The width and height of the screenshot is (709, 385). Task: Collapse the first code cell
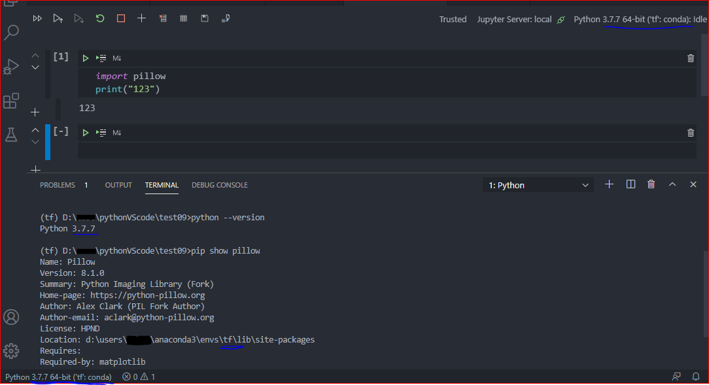(x=35, y=55)
